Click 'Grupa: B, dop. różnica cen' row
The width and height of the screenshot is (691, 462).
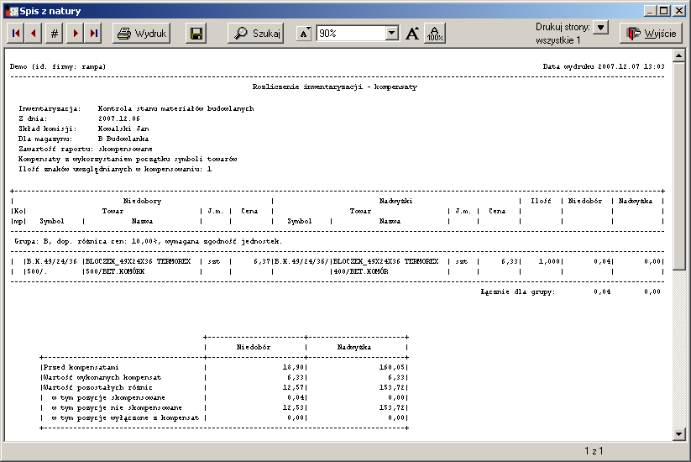pyautogui.click(x=148, y=241)
